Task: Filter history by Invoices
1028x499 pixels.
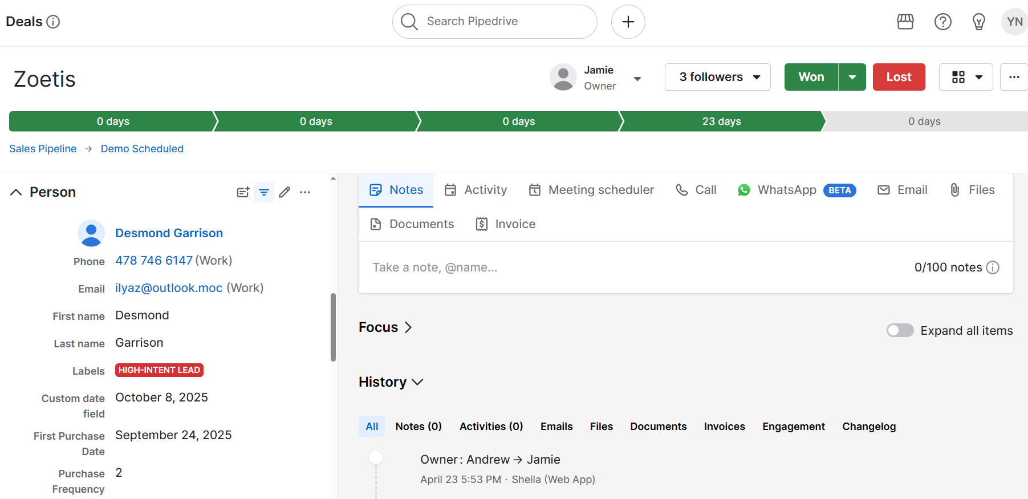Action: pyautogui.click(x=724, y=427)
